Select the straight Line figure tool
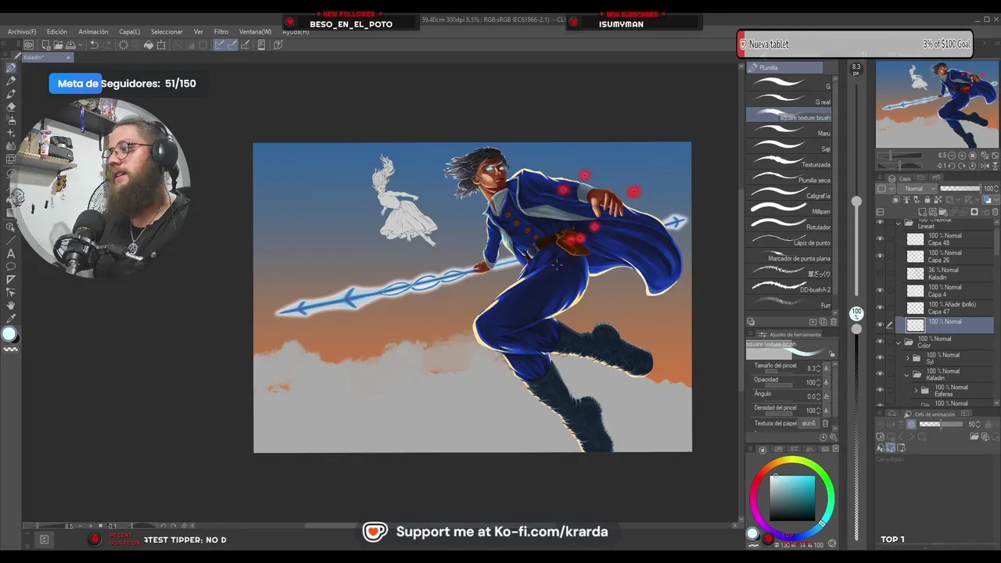1001x563 pixels. [x=11, y=240]
